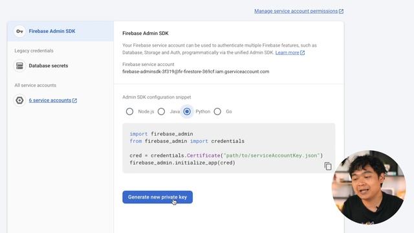Follow the Learn more link
Screen dimensions: 414x233
[287, 52]
